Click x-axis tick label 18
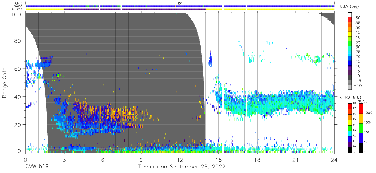Image resolution: width=376 pixels, height=173 pixels. [x=257, y=160]
